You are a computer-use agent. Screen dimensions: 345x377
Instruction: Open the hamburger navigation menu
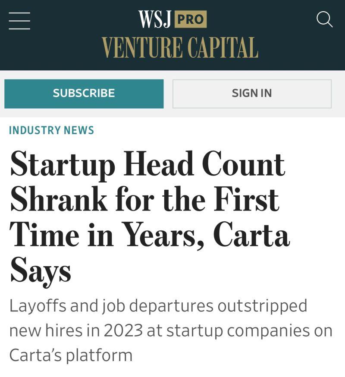pos(19,21)
